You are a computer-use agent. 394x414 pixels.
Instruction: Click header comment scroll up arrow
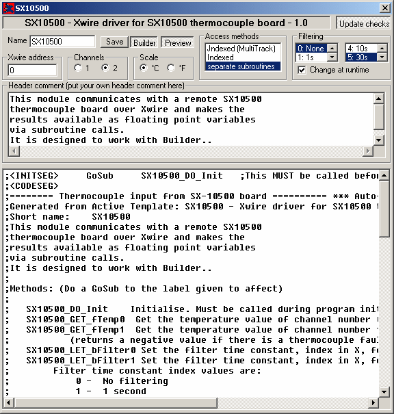pyautogui.click(x=379, y=99)
